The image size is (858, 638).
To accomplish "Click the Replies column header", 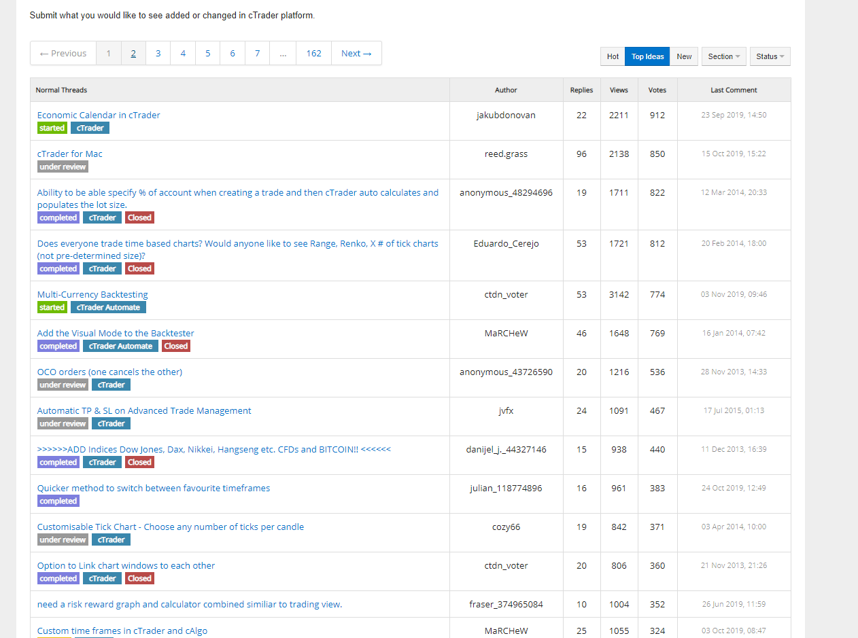I will pos(581,90).
